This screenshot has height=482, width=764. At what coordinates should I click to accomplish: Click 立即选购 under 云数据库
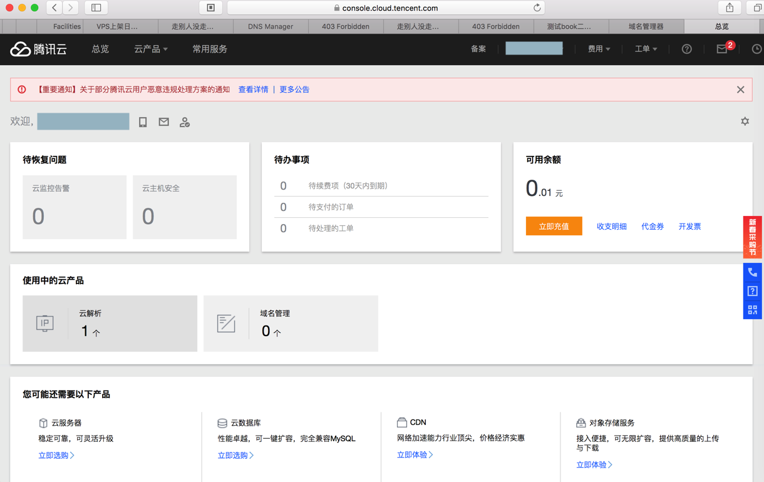[235, 455]
